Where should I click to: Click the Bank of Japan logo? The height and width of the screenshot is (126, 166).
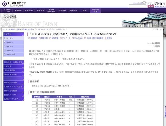click(14, 4)
